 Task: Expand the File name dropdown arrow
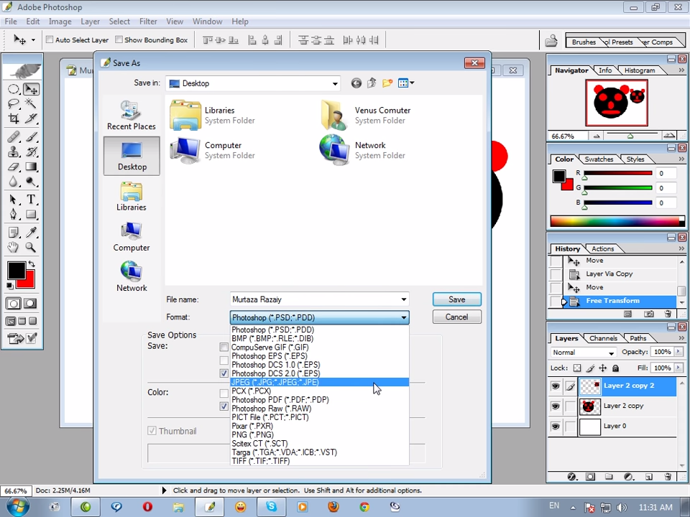(403, 299)
